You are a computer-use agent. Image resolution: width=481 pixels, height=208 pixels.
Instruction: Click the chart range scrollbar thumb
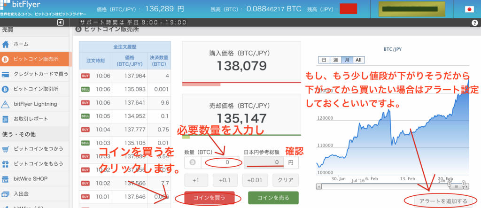pyautogui.click(x=457, y=186)
